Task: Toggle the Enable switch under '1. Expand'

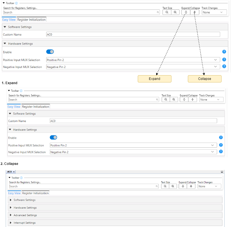Action: point(53,137)
